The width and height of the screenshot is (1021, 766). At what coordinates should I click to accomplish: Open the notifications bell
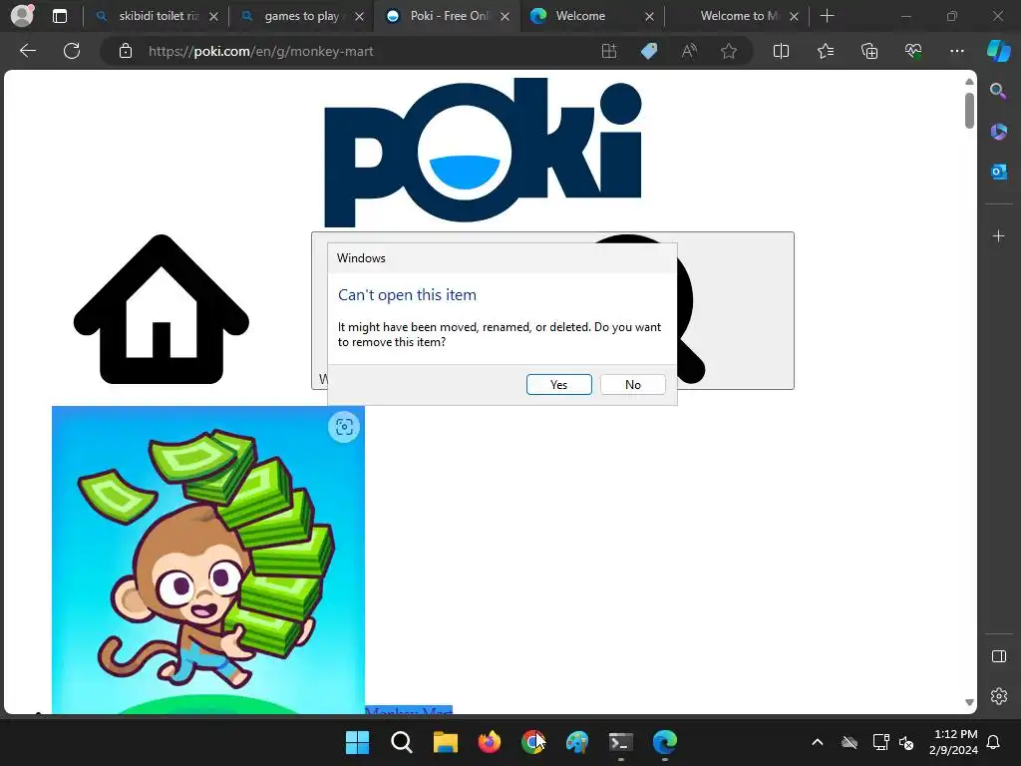coord(994,742)
